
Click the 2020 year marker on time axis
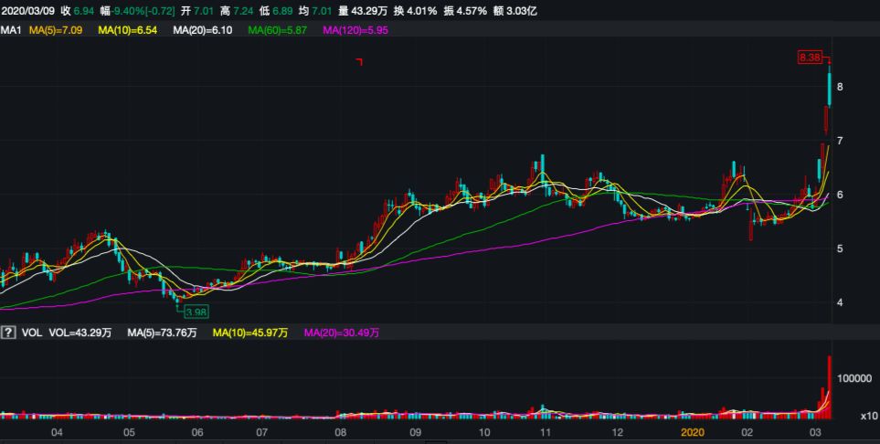tap(695, 431)
